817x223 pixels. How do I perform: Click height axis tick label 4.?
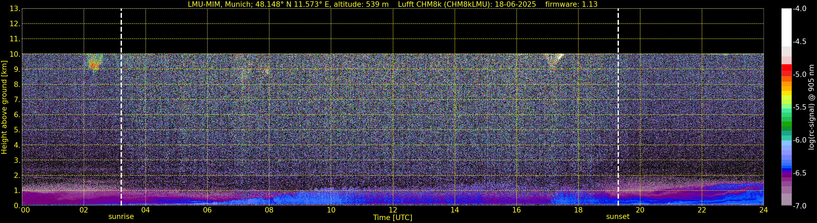click(17, 145)
